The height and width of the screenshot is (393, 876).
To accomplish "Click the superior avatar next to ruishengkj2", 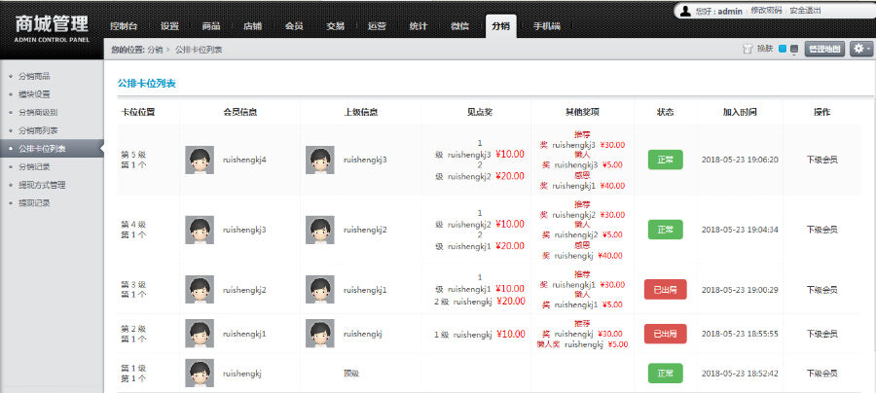I will (320, 230).
